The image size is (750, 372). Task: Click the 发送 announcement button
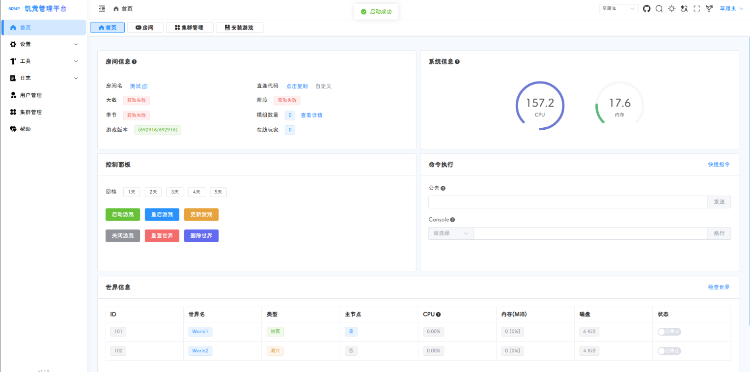(x=719, y=202)
